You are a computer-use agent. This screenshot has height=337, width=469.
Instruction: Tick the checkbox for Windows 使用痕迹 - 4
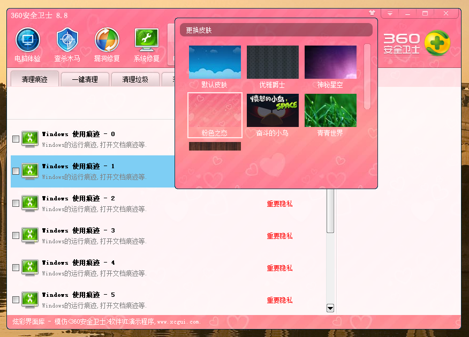pyautogui.click(x=16, y=267)
